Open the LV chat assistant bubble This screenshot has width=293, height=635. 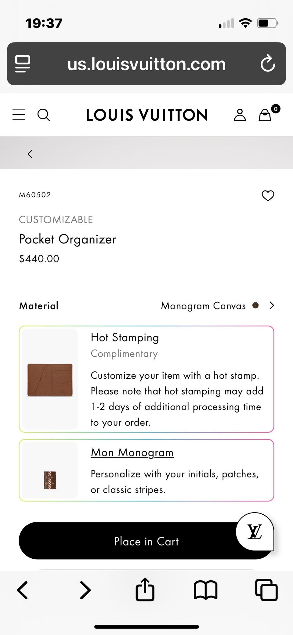[x=255, y=532]
